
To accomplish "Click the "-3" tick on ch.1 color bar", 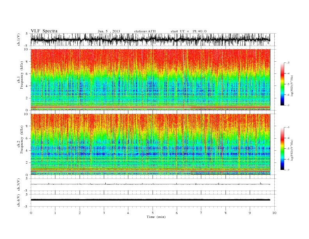I will [288, 63].
